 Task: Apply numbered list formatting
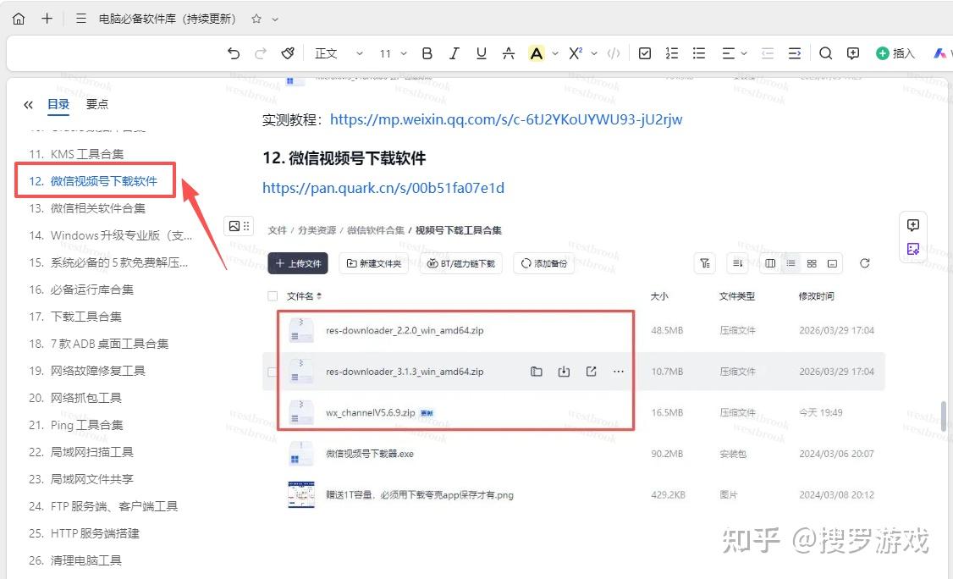(672, 53)
